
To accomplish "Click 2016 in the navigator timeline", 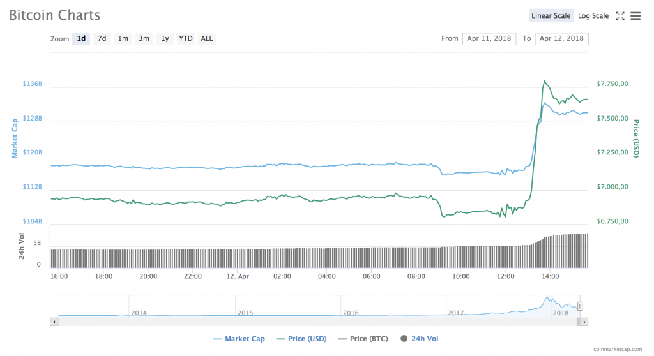I will tap(351, 313).
